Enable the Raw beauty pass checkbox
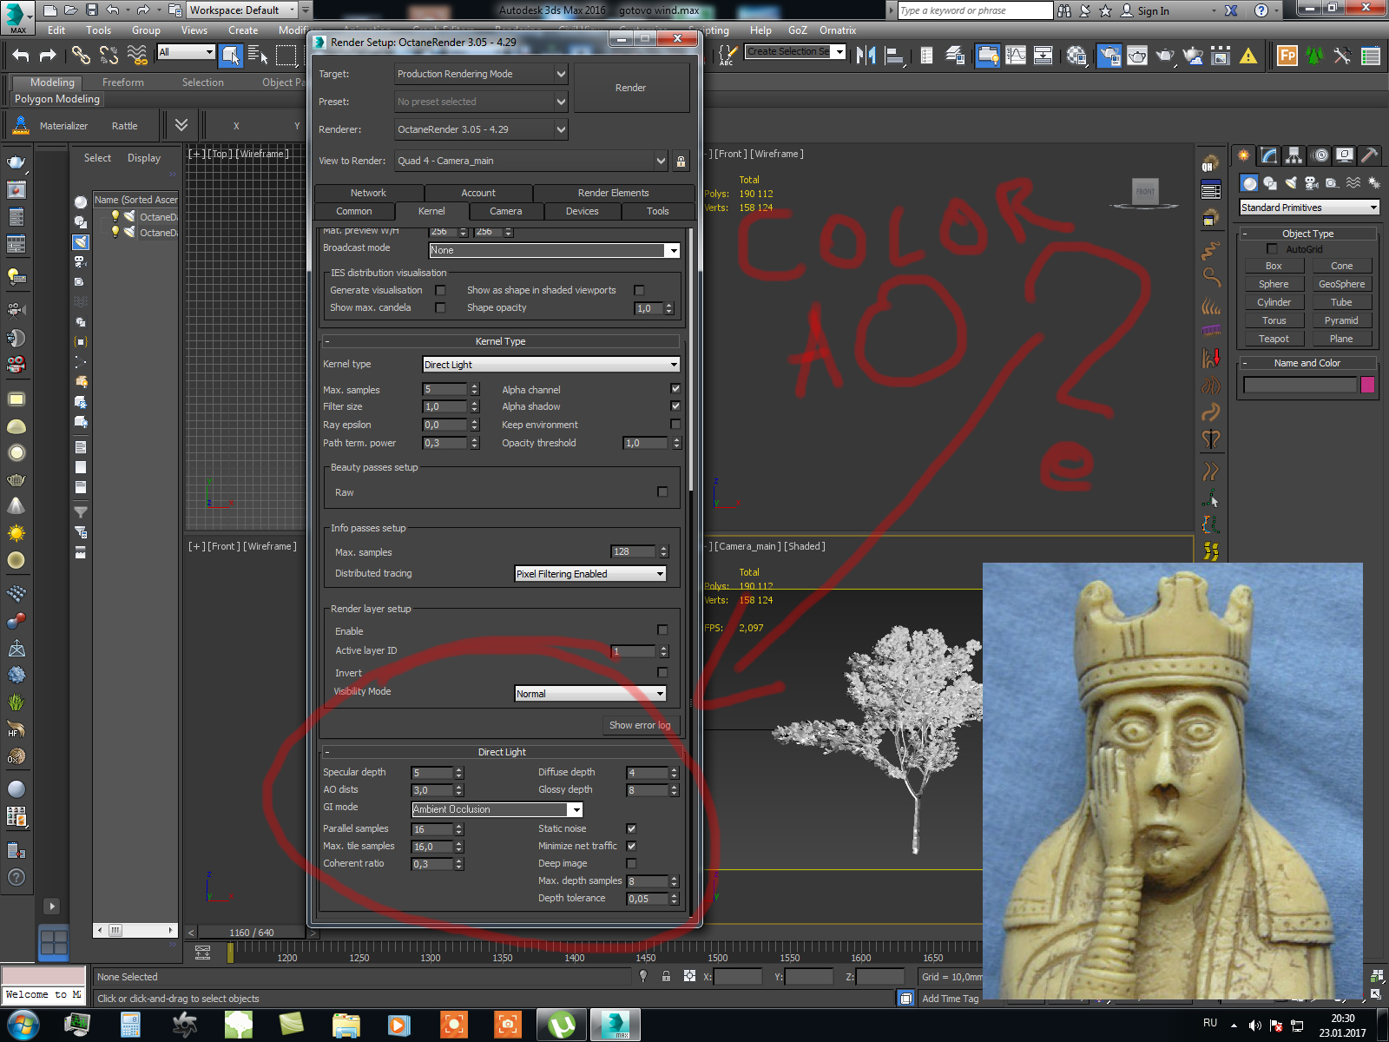 662,491
